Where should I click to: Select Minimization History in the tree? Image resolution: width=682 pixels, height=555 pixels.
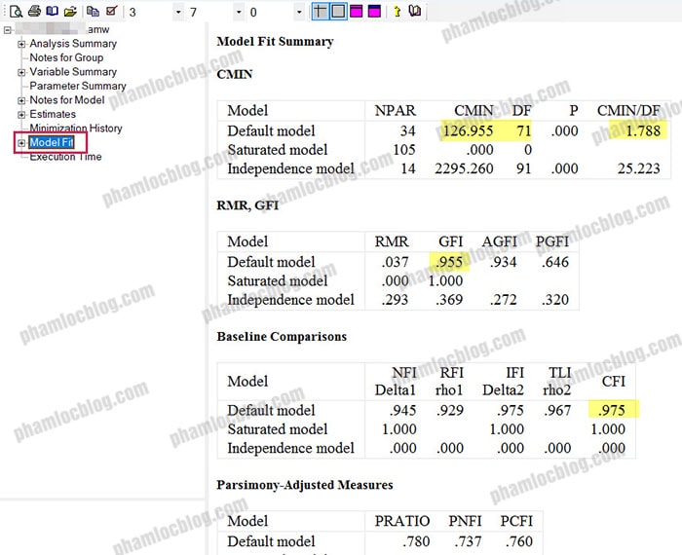coord(76,128)
